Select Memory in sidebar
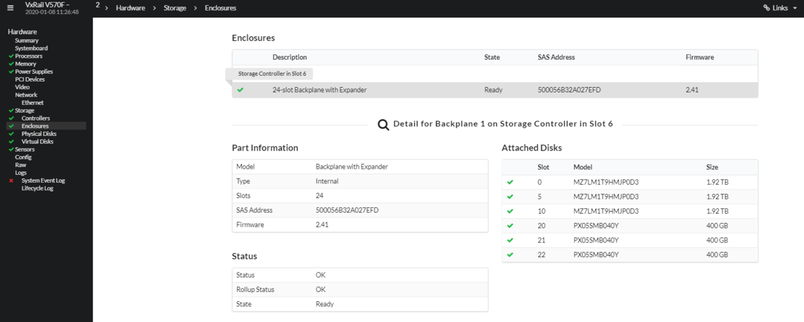The height and width of the screenshot is (322, 804). click(25, 64)
